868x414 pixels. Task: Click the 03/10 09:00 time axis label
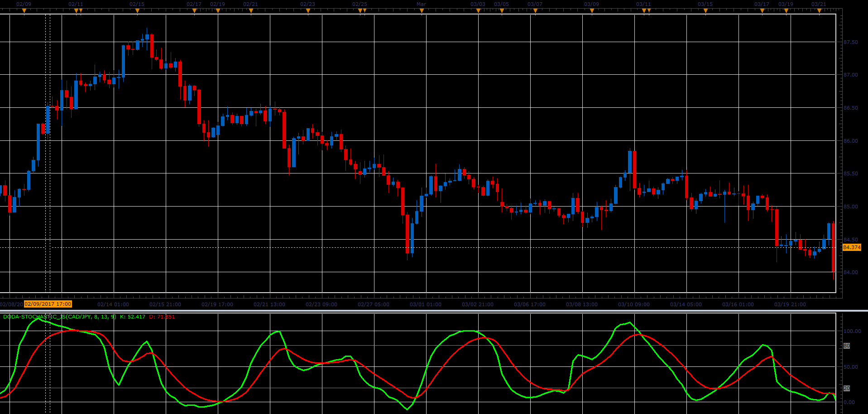coord(634,304)
